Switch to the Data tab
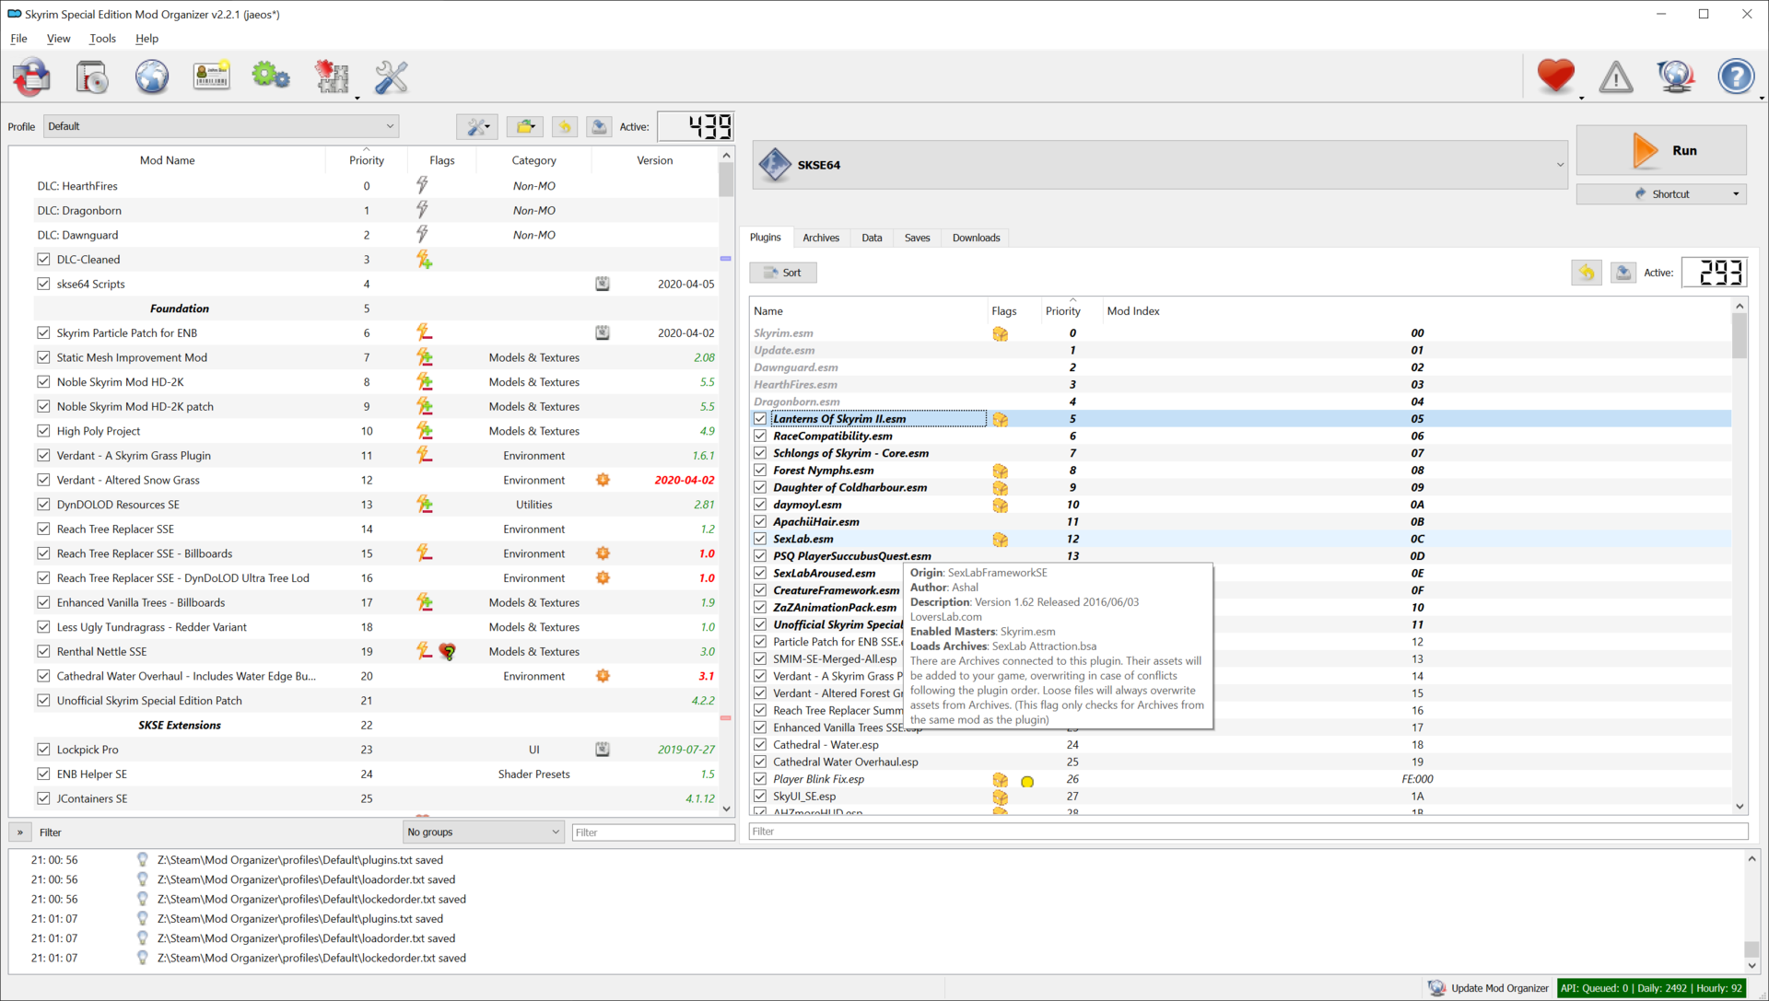The width and height of the screenshot is (1769, 1001). (x=872, y=238)
